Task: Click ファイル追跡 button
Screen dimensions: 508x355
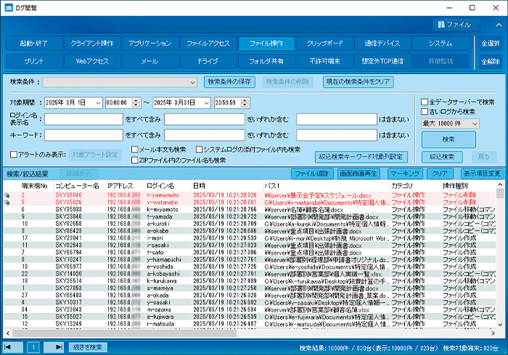Action: tap(311, 174)
